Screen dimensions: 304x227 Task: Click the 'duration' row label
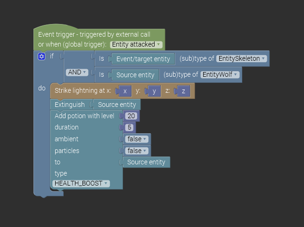pos(66,127)
